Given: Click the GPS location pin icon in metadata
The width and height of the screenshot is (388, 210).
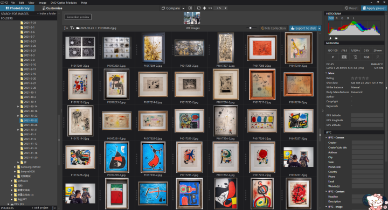Looking at the screenshot, I should click(378, 57).
